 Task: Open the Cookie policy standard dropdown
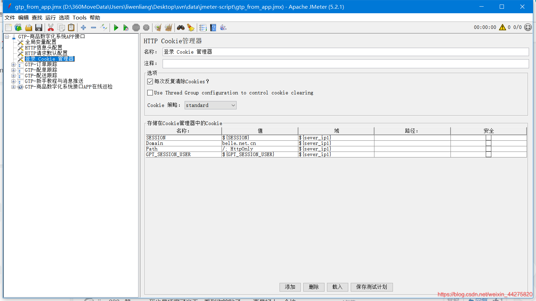210,105
